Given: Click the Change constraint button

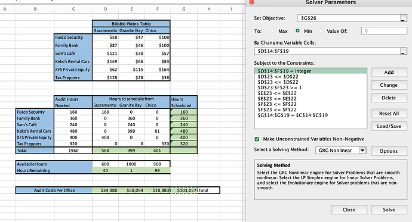Looking at the screenshot, I should pyautogui.click(x=389, y=85).
